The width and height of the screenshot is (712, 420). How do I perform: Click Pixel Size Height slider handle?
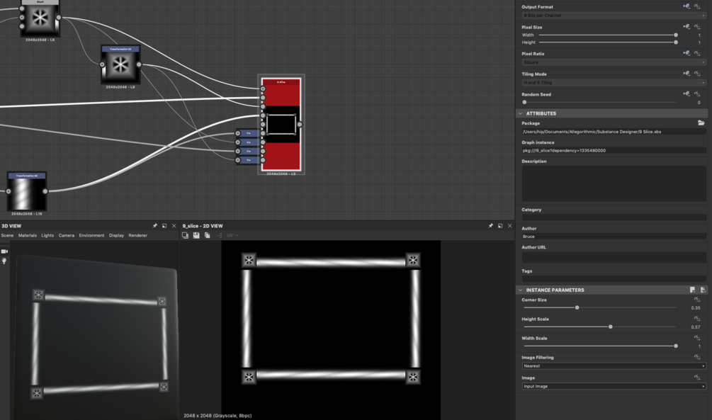(x=676, y=42)
